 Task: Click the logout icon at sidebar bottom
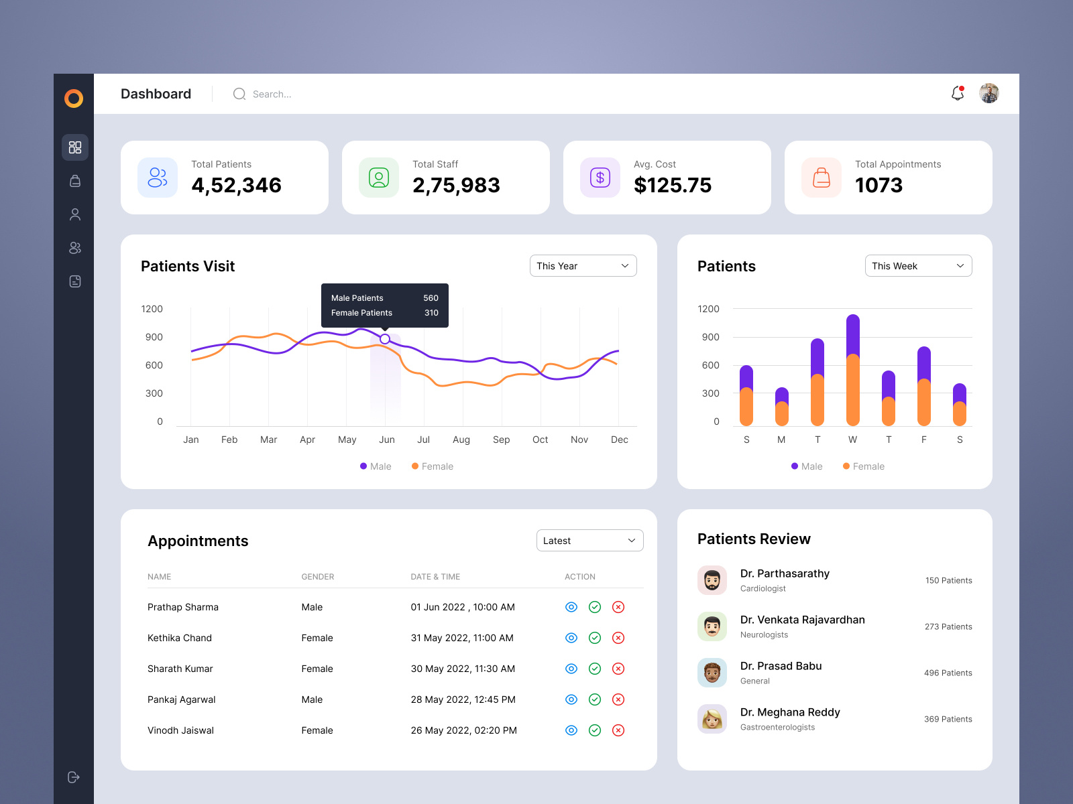coord(74,777)
